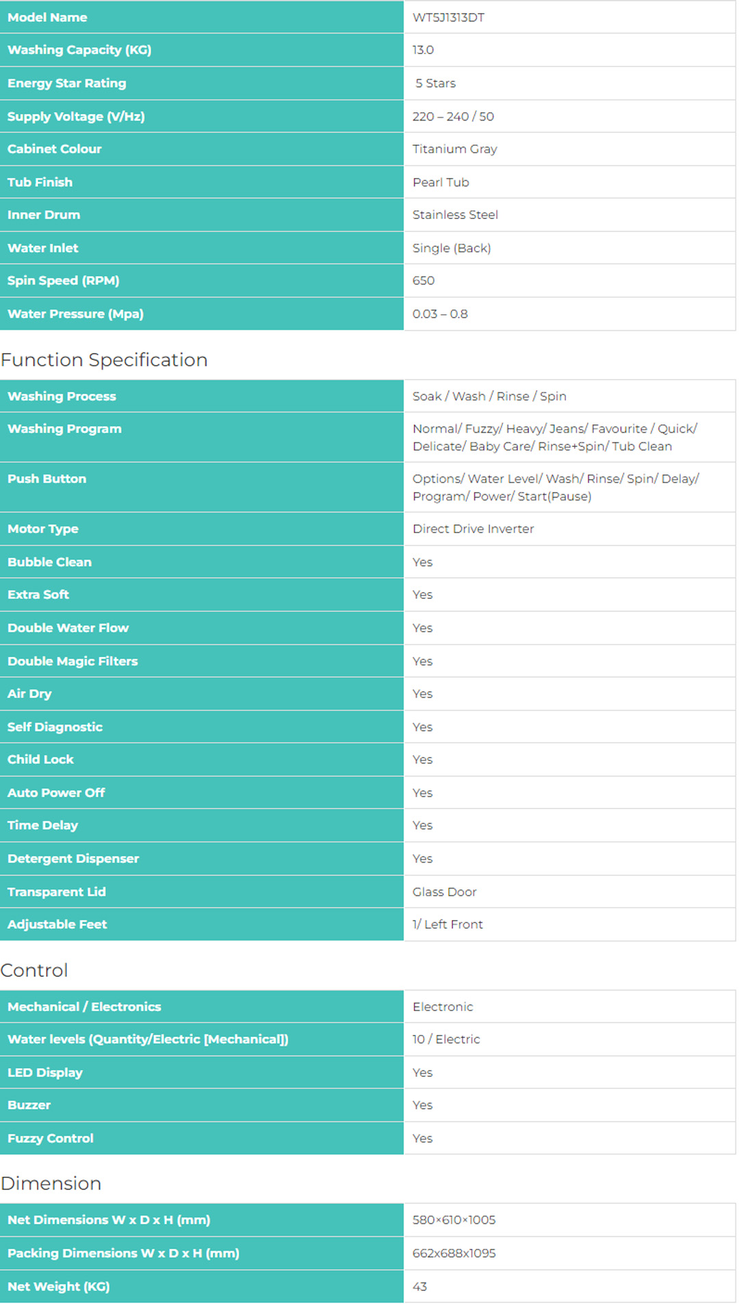
Task: Select the net dimensions 580×610×1005 value
Action: tap(454, 1220)
